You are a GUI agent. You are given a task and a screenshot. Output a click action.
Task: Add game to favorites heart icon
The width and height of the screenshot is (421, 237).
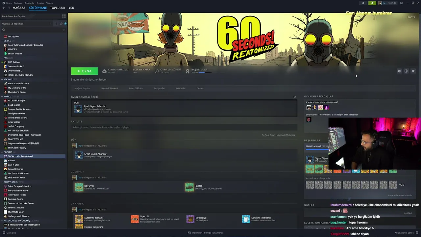tap(413, 71)
